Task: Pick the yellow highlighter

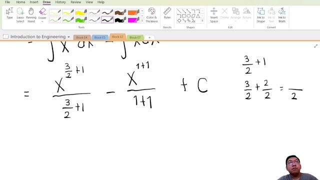Action: point(81,12)
